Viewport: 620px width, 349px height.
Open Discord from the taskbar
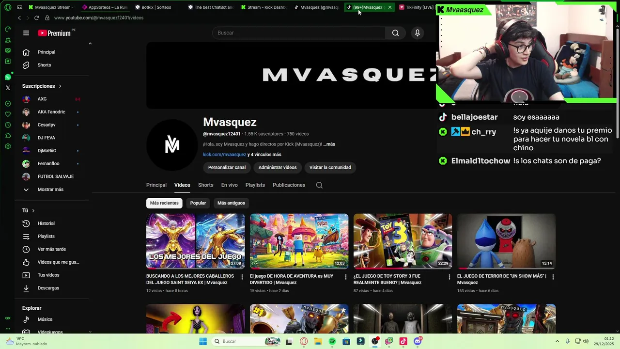[418, 341]
